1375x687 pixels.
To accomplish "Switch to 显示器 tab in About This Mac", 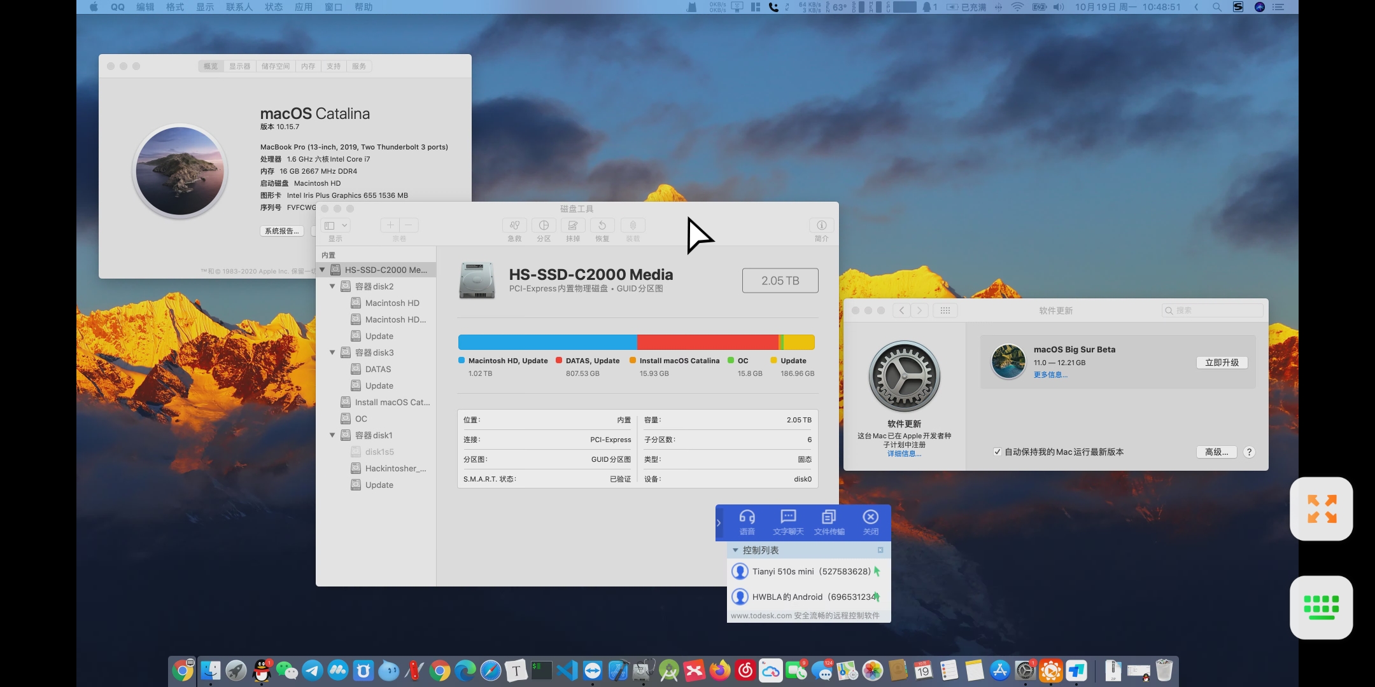I will [x=240, y=66].
